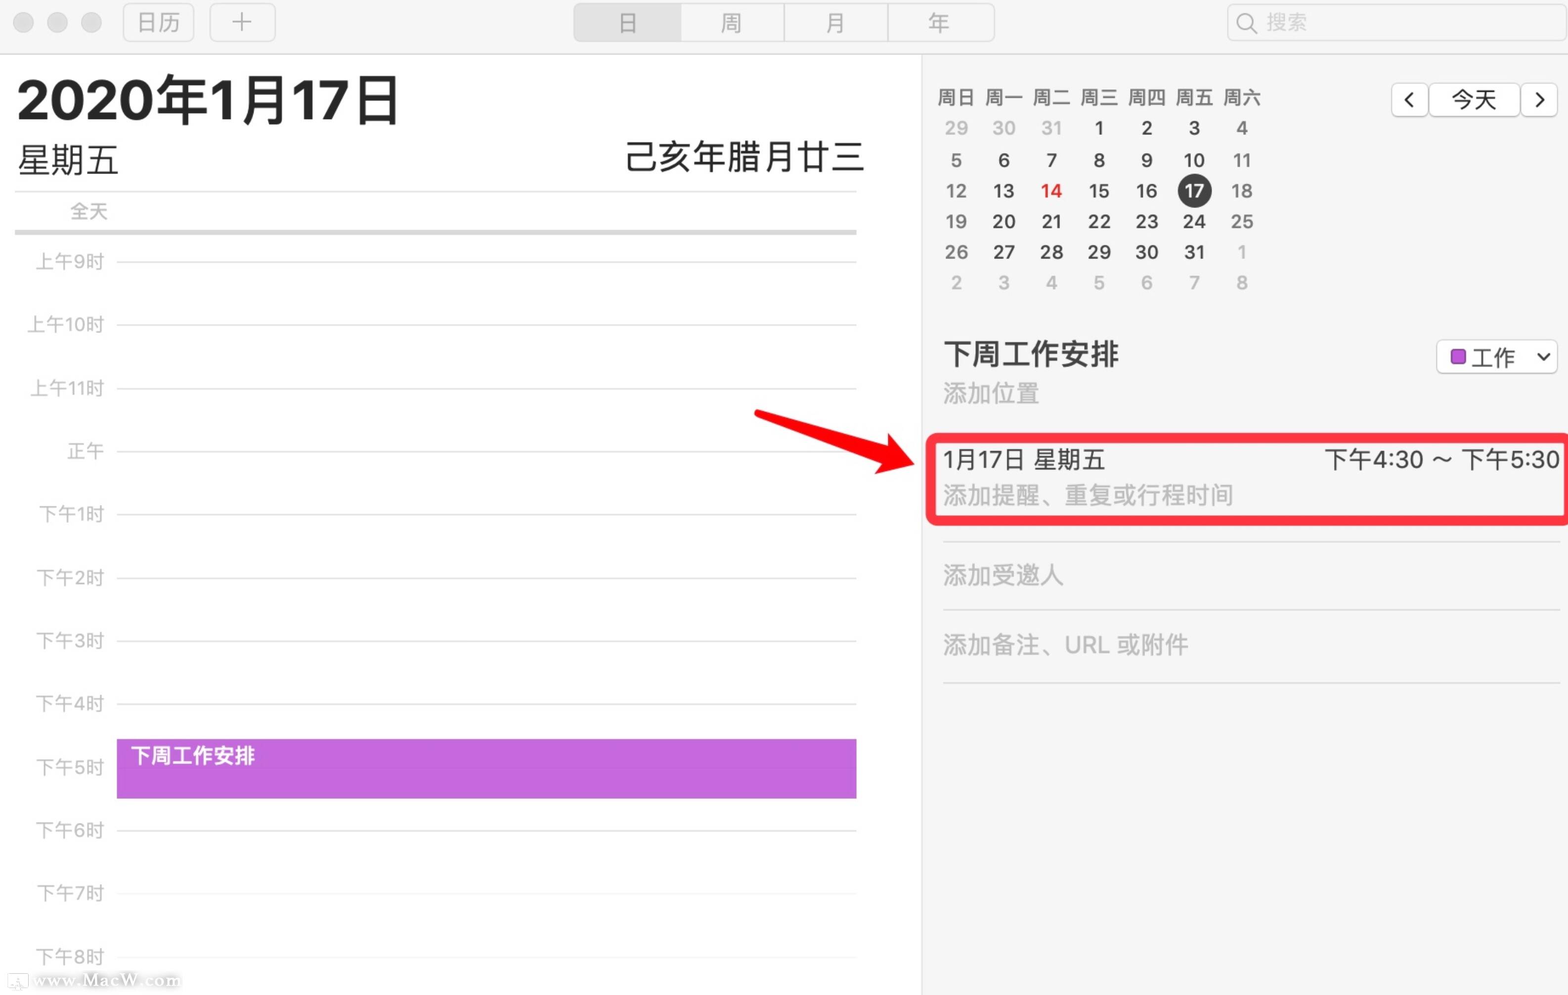Switch to 月 (month) view
Viewport: 1568px width, 995px height.
click(x=835, y=23)
